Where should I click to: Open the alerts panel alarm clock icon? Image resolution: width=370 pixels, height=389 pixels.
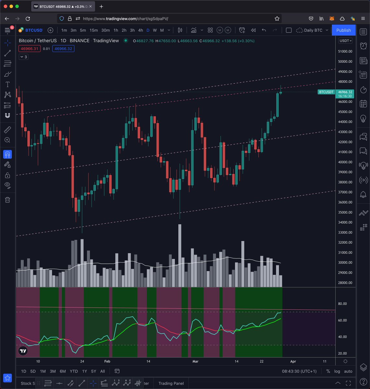[363, 46]
